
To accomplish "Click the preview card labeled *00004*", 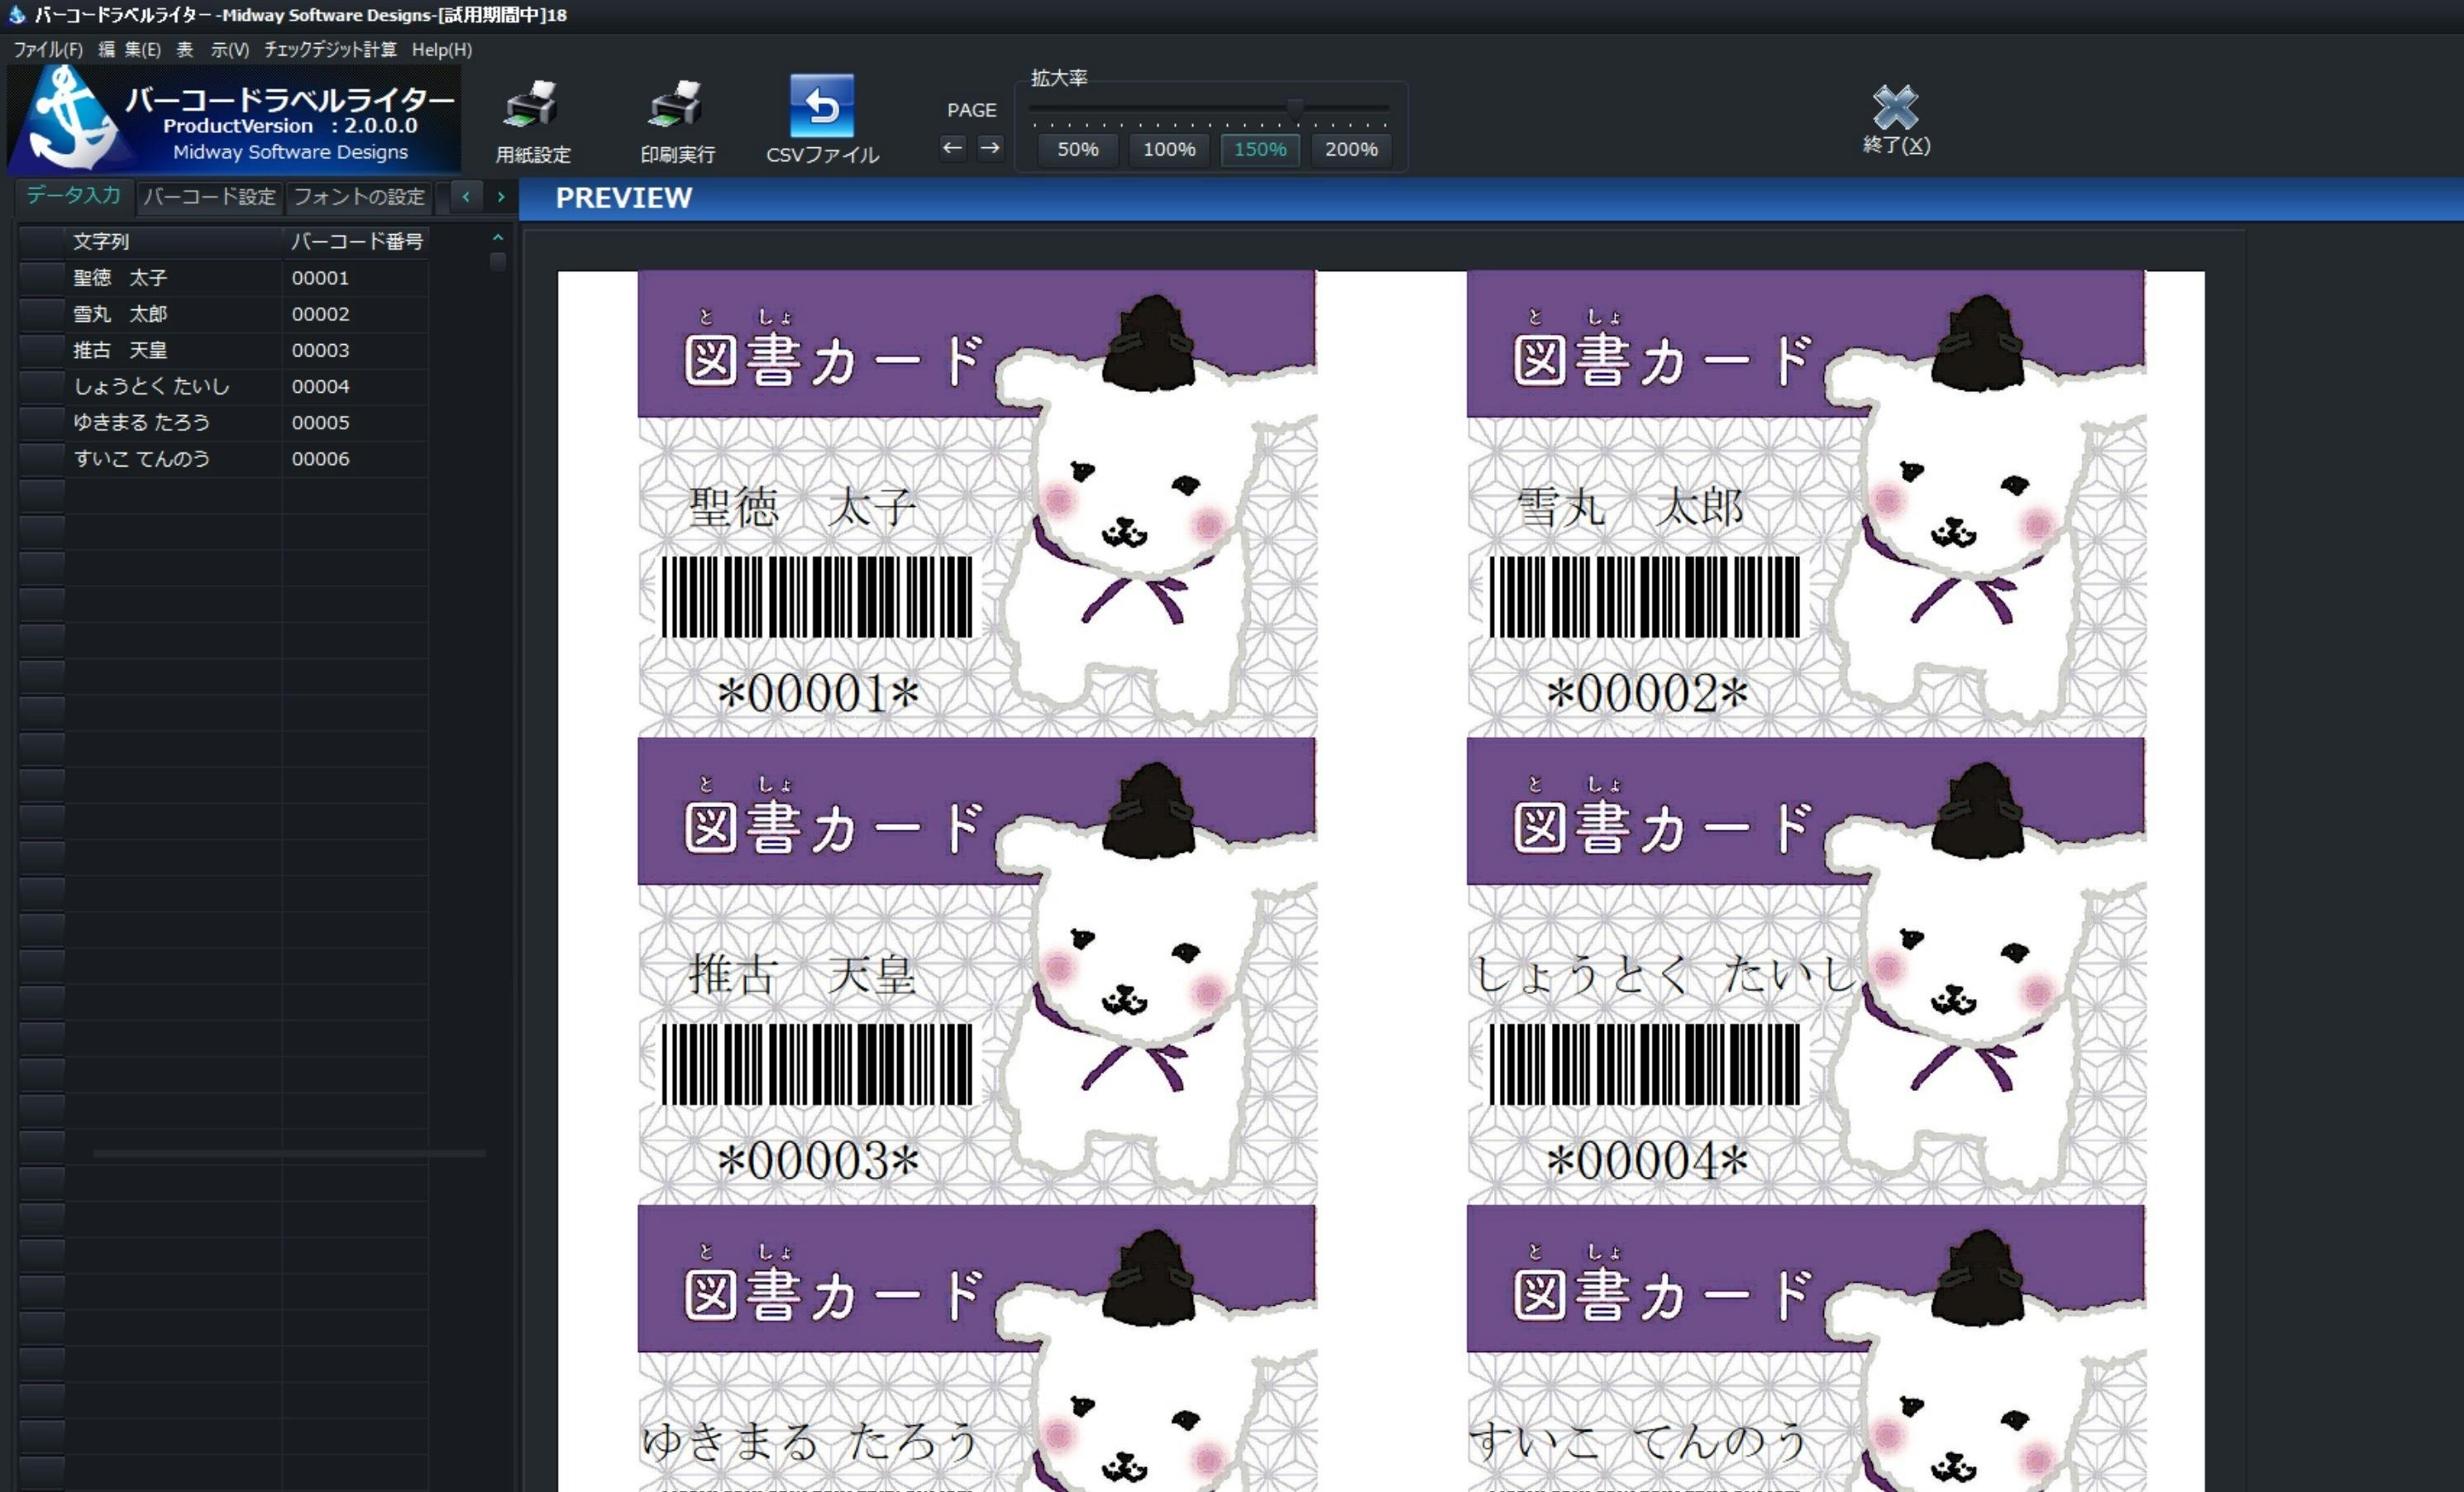I will pyautogui.click(x=1806, y=971).
